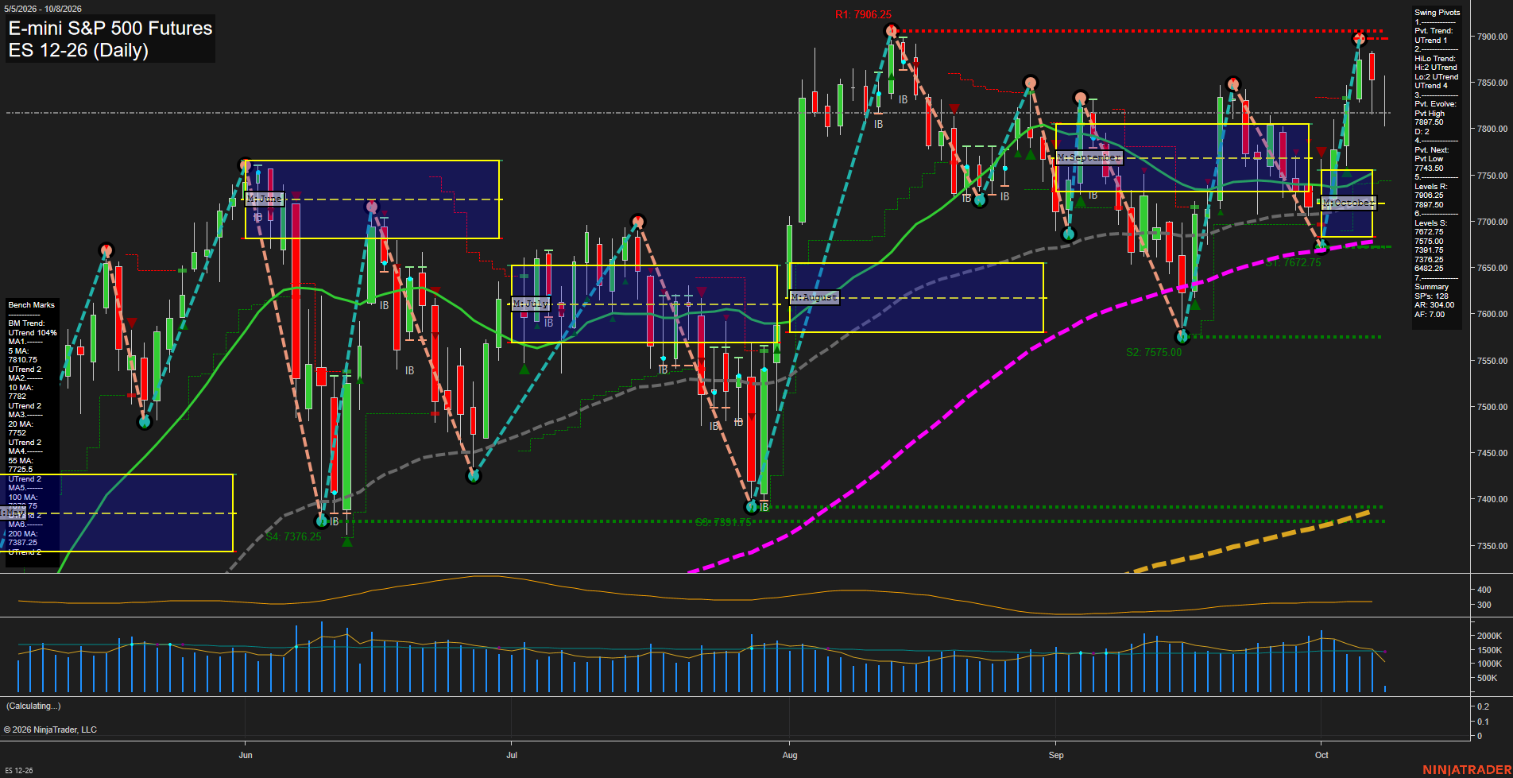1513x778 pixels.
Task: Click the (Calculating...) indicator status text
Action: 33,706
